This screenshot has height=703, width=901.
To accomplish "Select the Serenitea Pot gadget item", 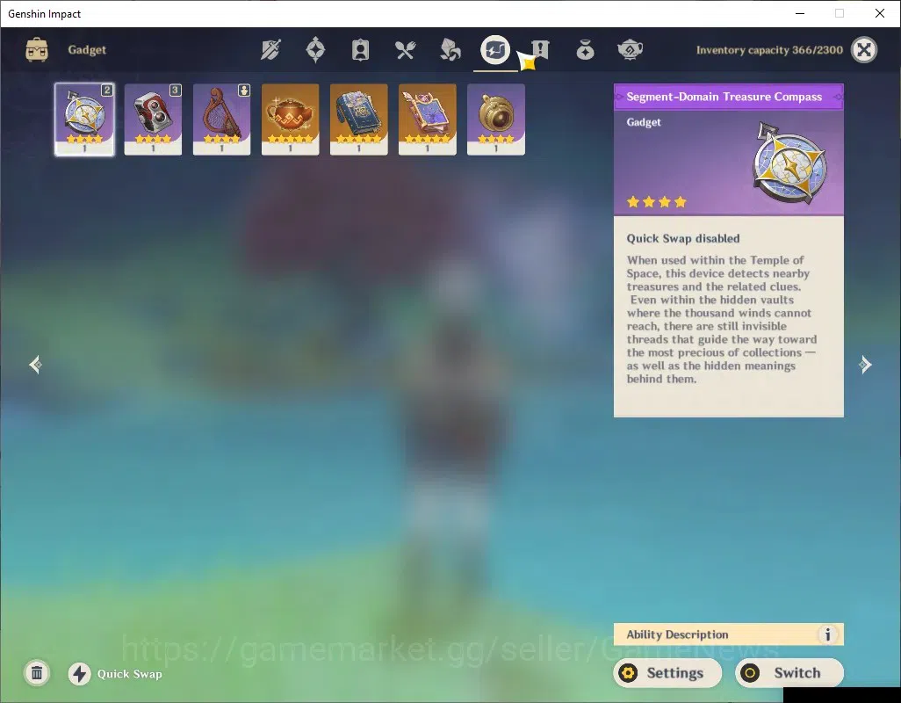I will (x=290, y=120).
